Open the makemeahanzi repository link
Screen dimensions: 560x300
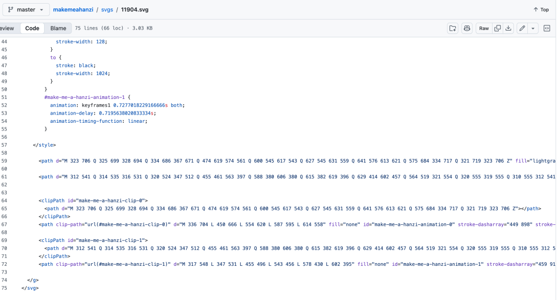(73, 10)
